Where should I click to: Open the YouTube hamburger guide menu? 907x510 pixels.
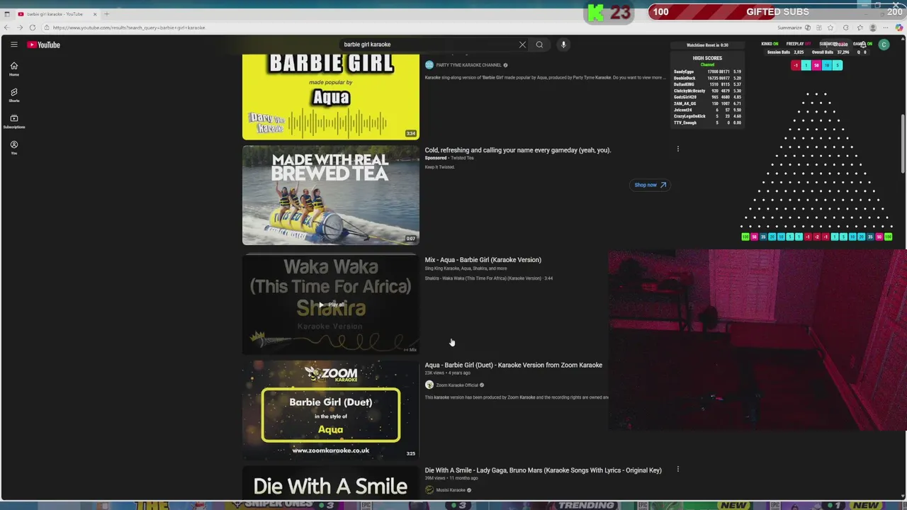pyautogui.click(x=13, y=45)
